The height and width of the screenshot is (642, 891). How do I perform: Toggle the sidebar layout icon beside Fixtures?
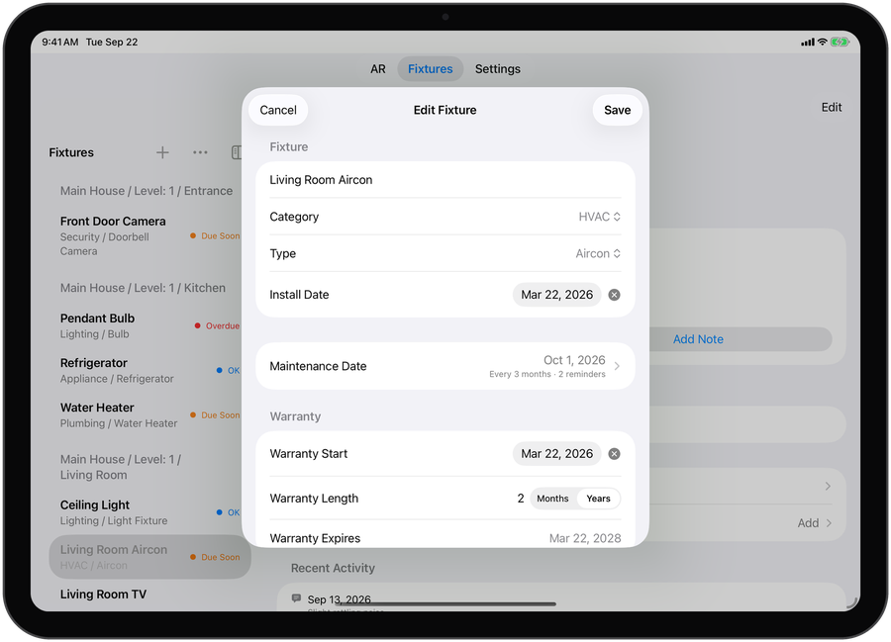(237, 152)
